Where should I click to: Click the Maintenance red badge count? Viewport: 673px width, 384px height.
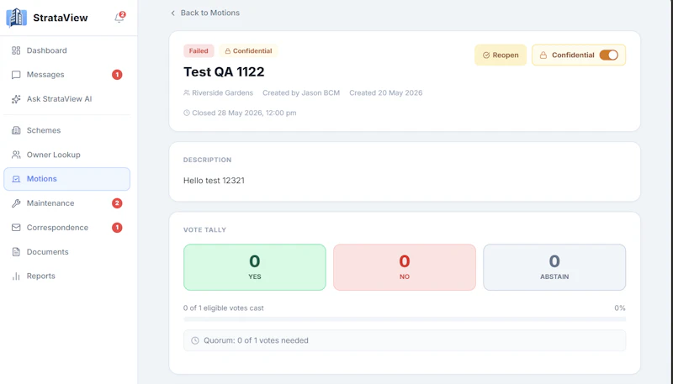(117, 203)
